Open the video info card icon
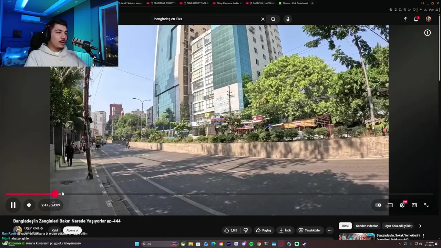The height and width of the screenshot is (248, 441). click(x=427, y=33)
